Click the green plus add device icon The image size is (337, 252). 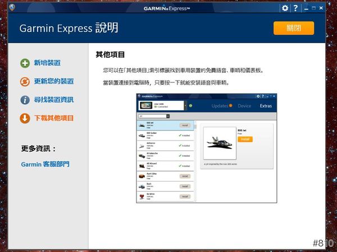pos(25,63)
